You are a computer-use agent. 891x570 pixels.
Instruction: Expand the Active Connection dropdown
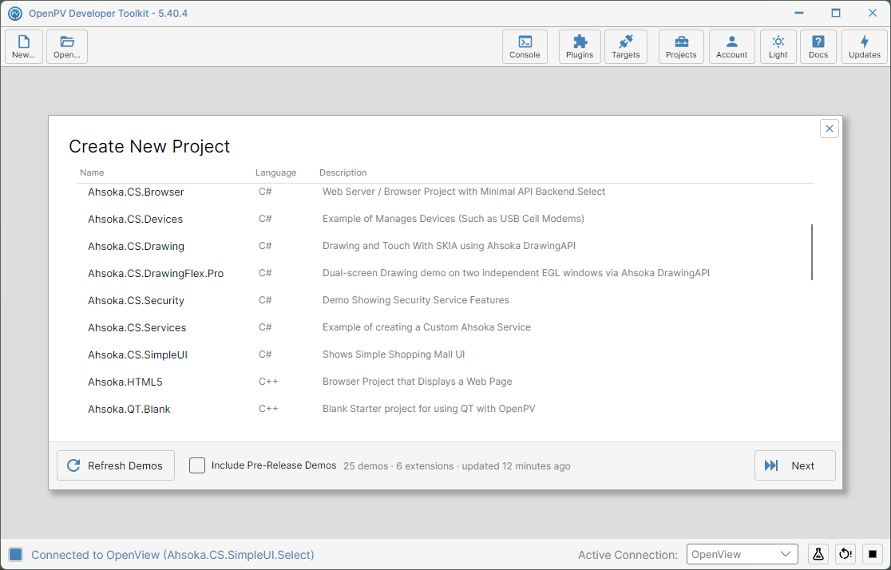pos(742,554)
